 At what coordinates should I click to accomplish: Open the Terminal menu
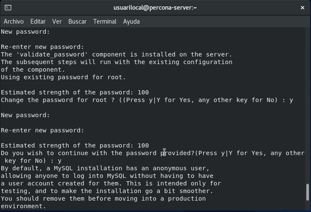tap(105, 21)
